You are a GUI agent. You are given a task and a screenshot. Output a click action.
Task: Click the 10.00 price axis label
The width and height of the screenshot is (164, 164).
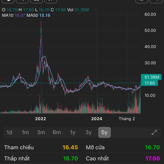pos(150,95)
